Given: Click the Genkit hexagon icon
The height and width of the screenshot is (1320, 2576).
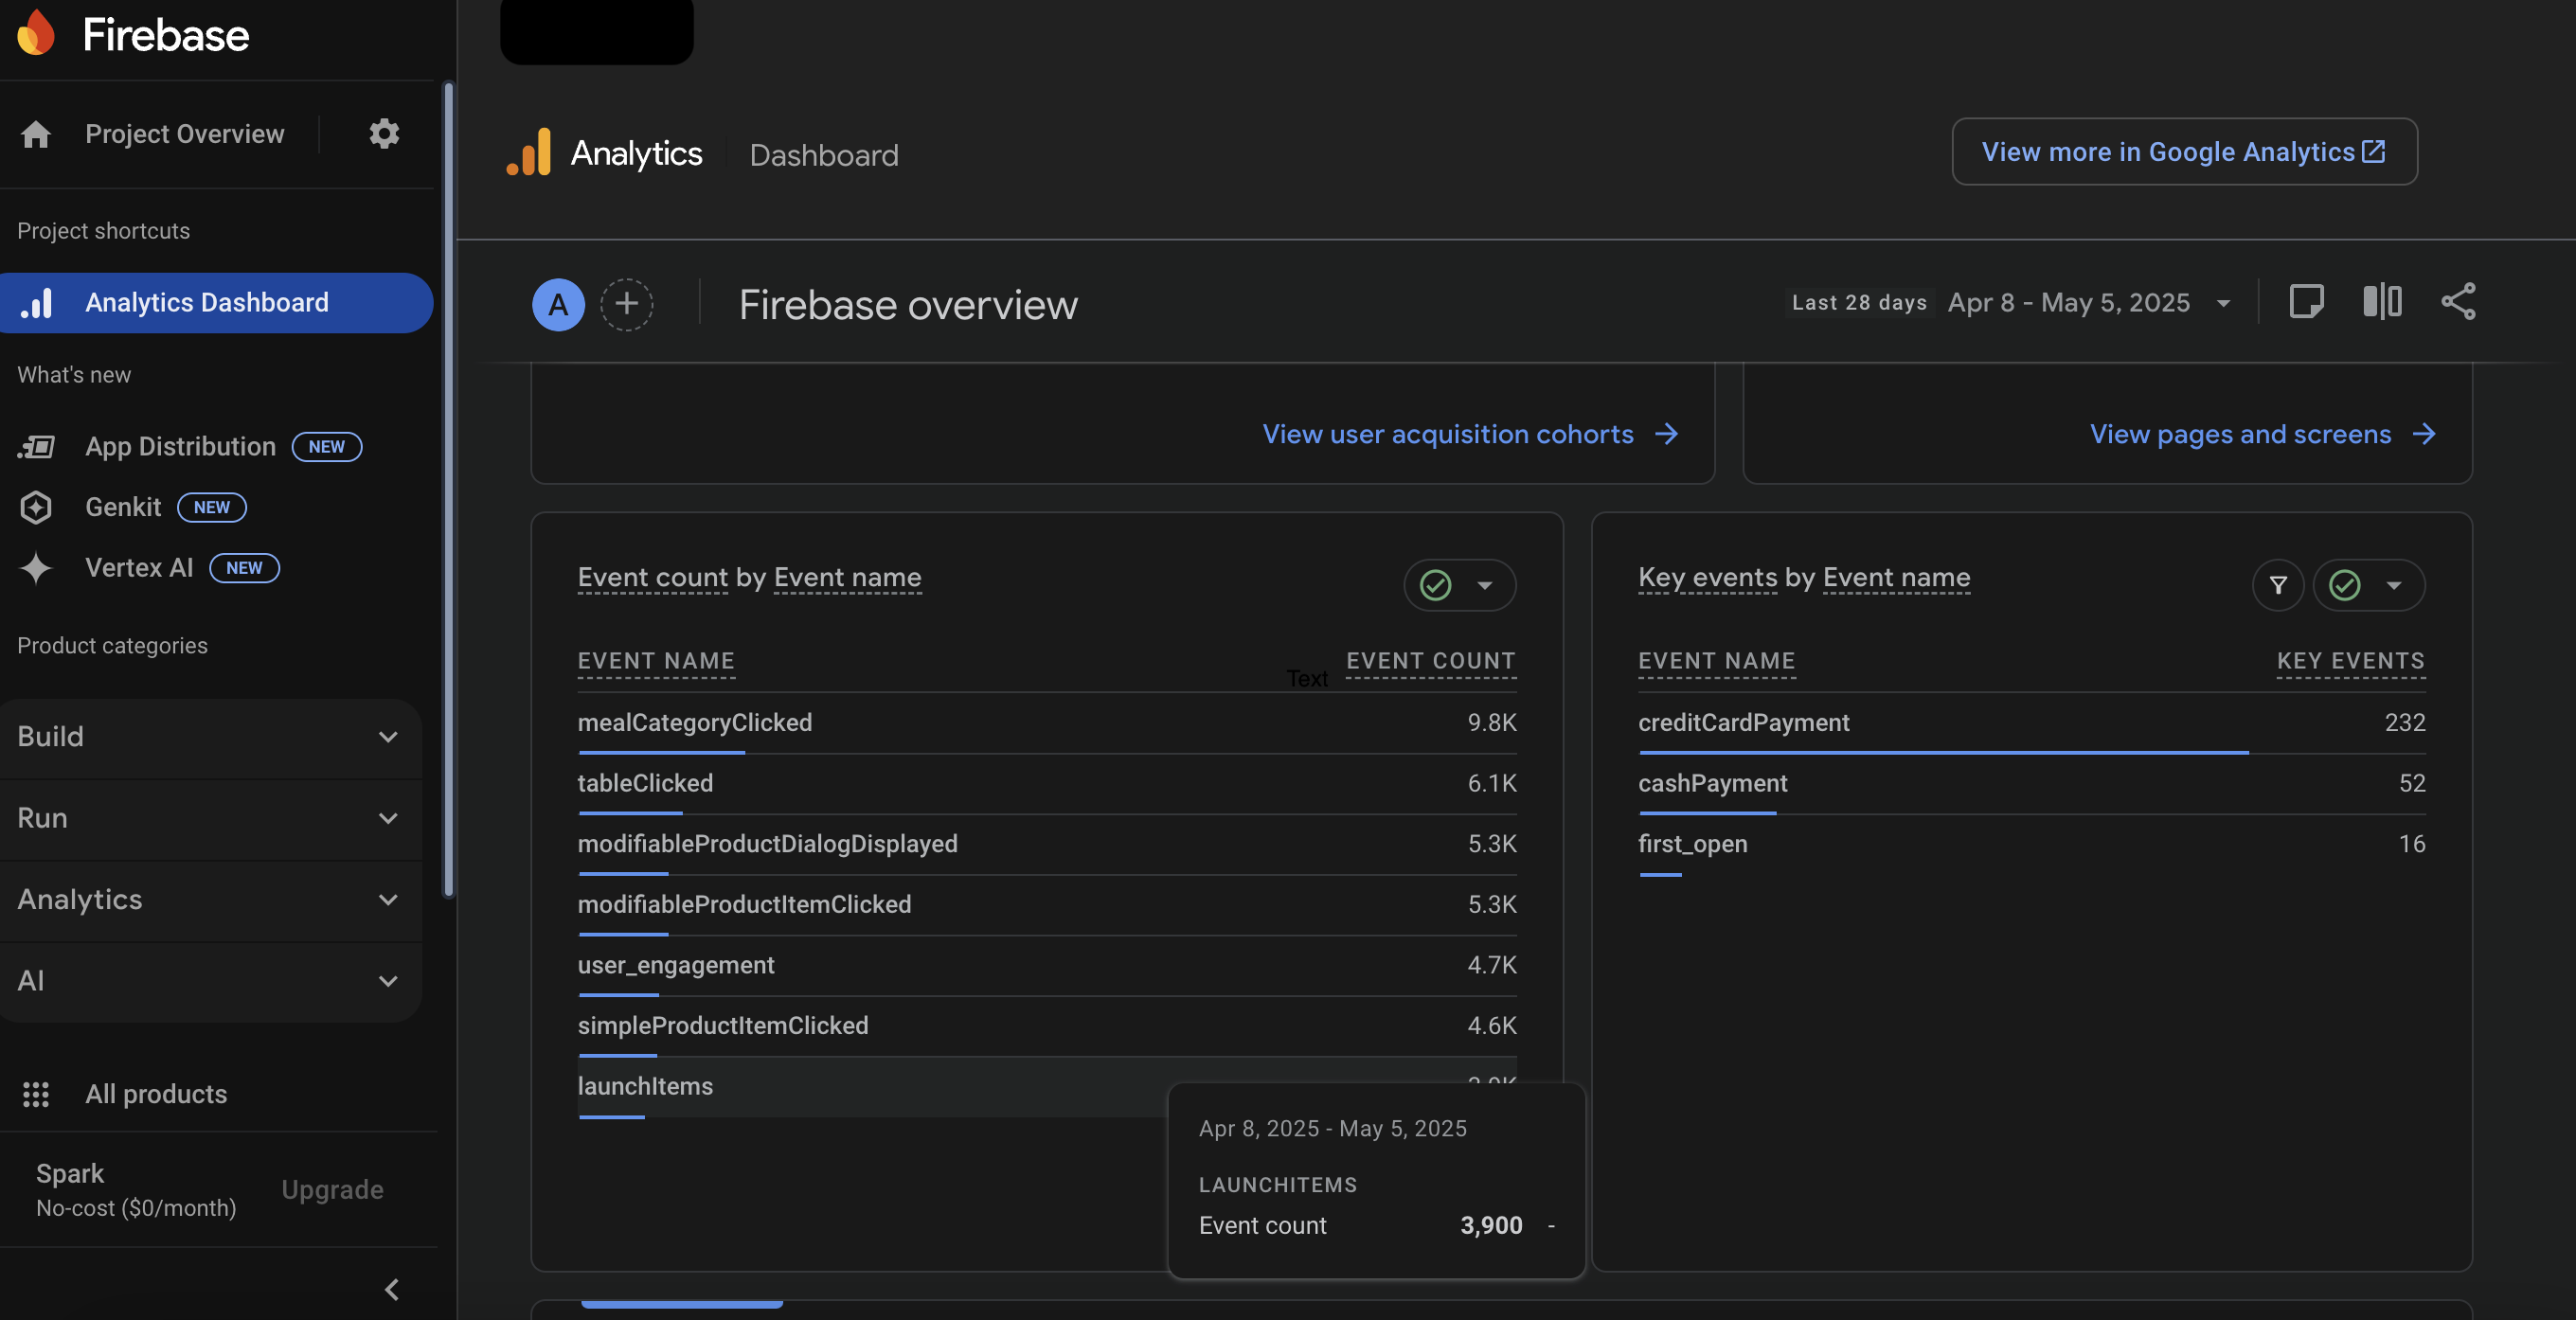Looking at the screenshot, I should pos(36,507).
